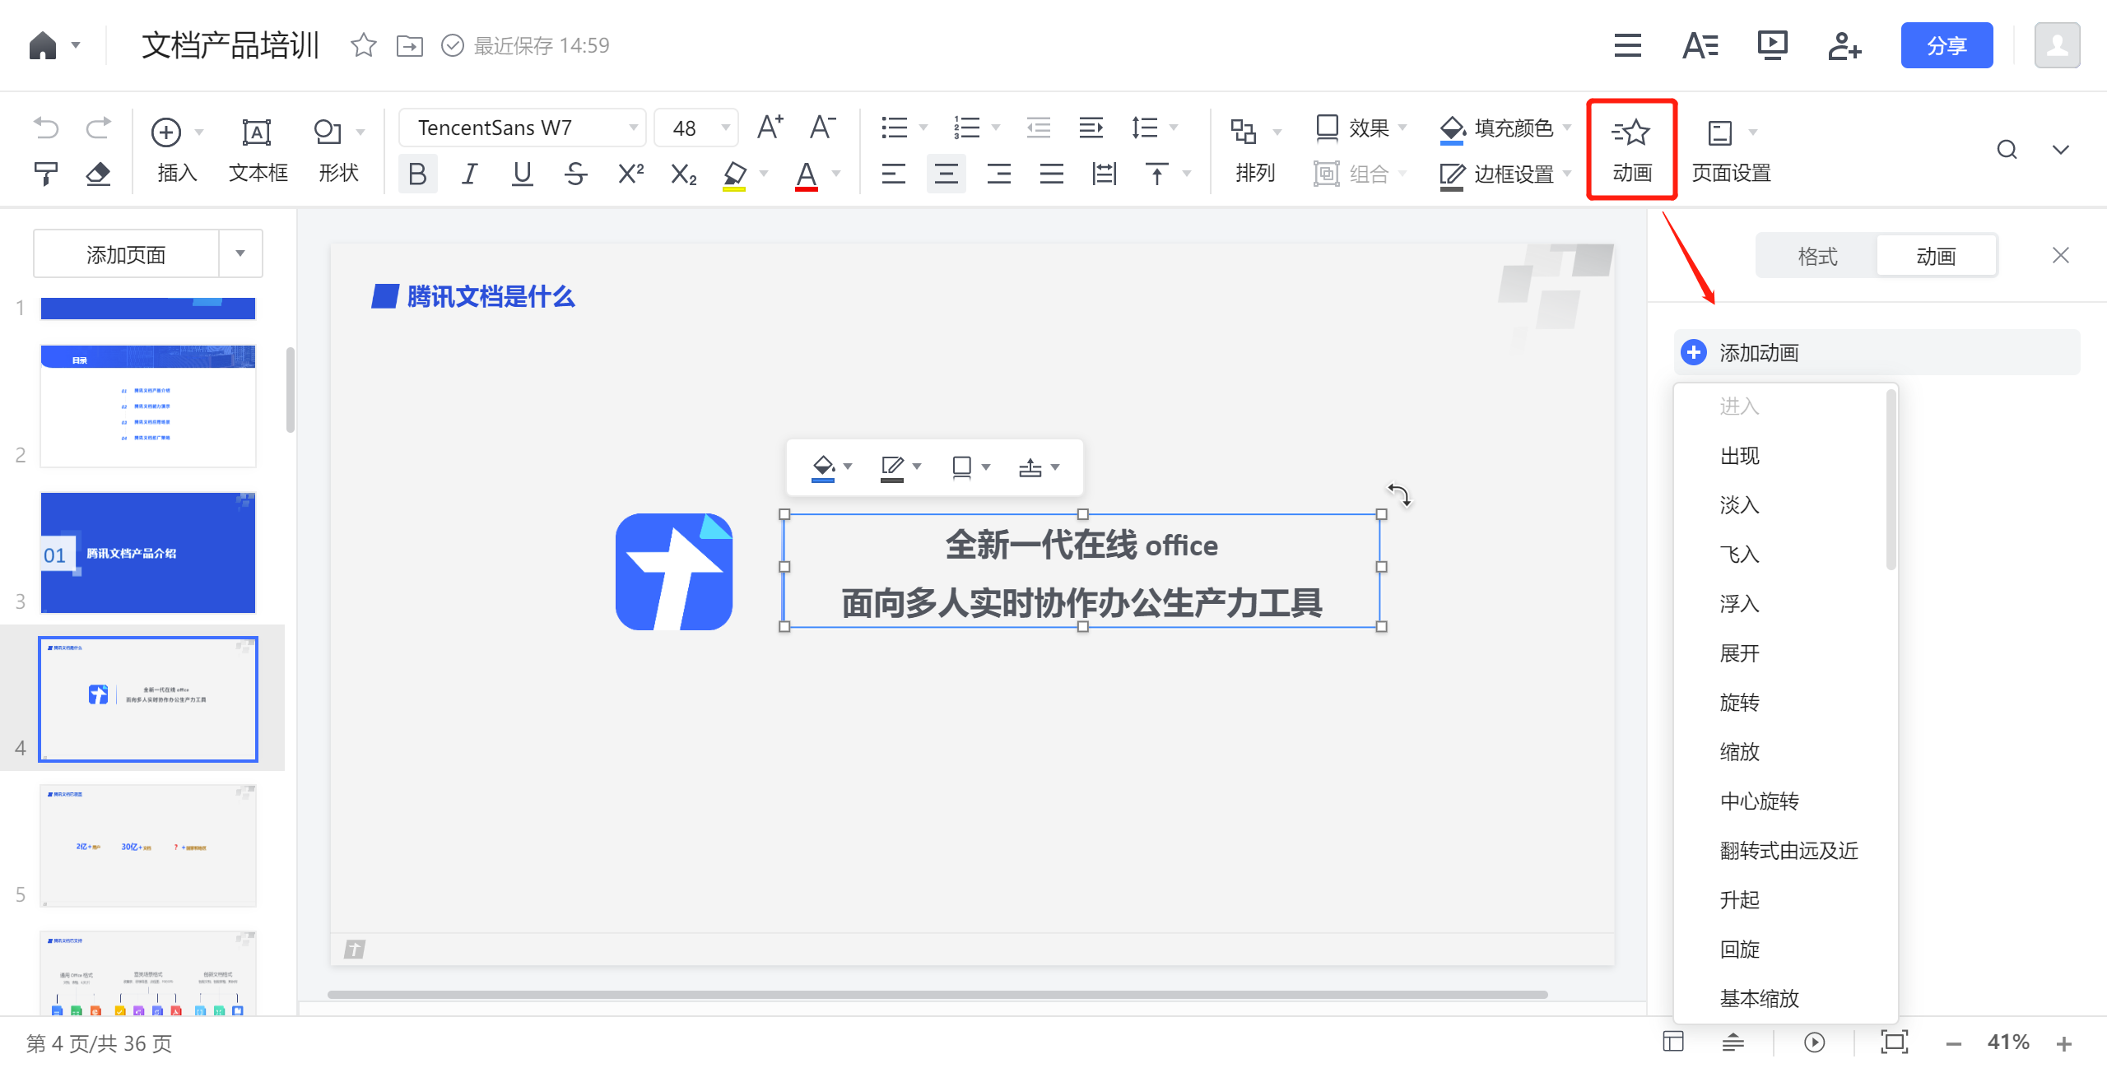Open the TencentSans W7 font dropdown
Image resolution: width=2107 pixels, height=1068 pixels.
(x=522, y=128)
